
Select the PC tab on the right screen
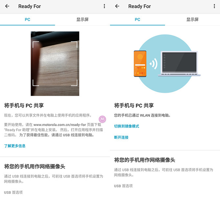137,19
